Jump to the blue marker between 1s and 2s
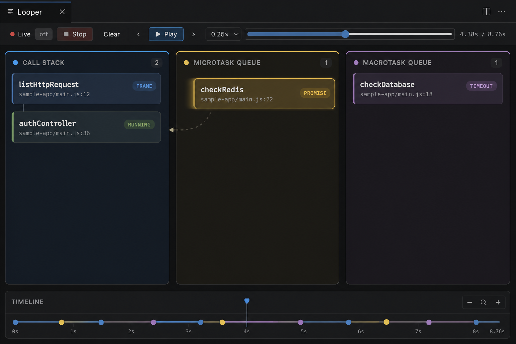The image size is (516, 344). (101, 322)
